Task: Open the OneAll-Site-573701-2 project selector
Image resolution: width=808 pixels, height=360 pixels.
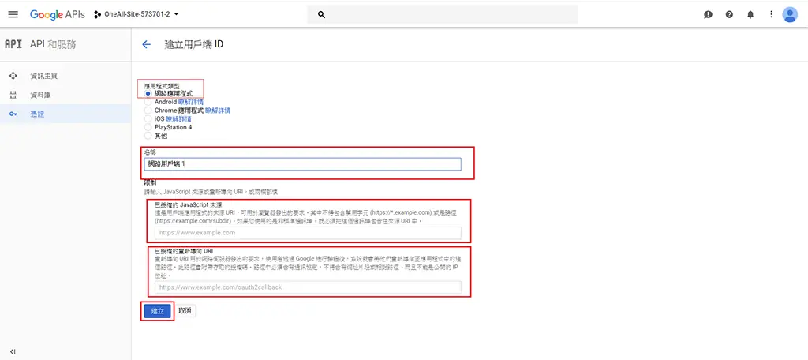Action: coord(137,14)
